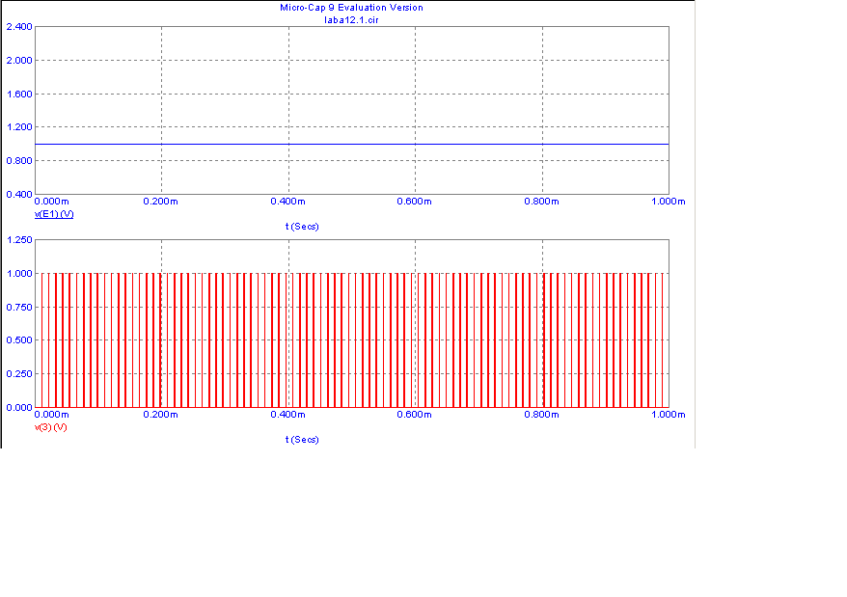The width and height of the screenshot is (847, 597).
Task: Click the 1.250 label on lower plot axis
Action: (19, 239)
